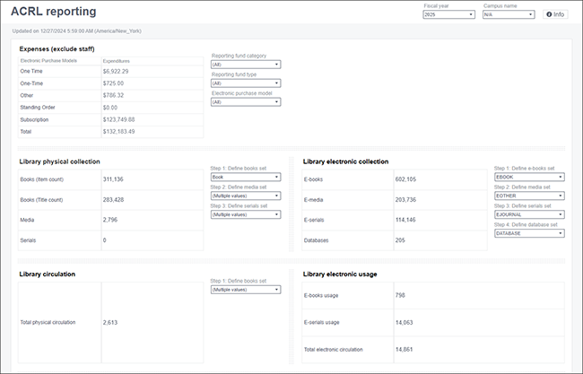Screen dimensions: 583x374
Task: Expand Reporting fund category dropdown
Action: (246, 65)
